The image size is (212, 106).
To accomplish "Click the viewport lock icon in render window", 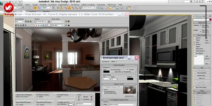I will pyautogui.click(x=49, y=21).
